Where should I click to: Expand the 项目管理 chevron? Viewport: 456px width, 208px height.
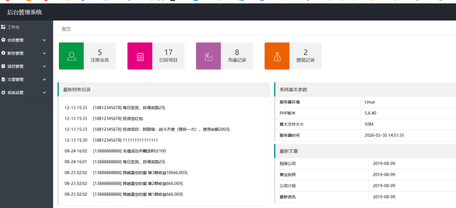pos(44,66)
